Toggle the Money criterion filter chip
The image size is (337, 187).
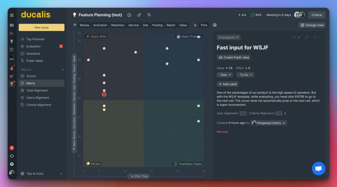85,25
